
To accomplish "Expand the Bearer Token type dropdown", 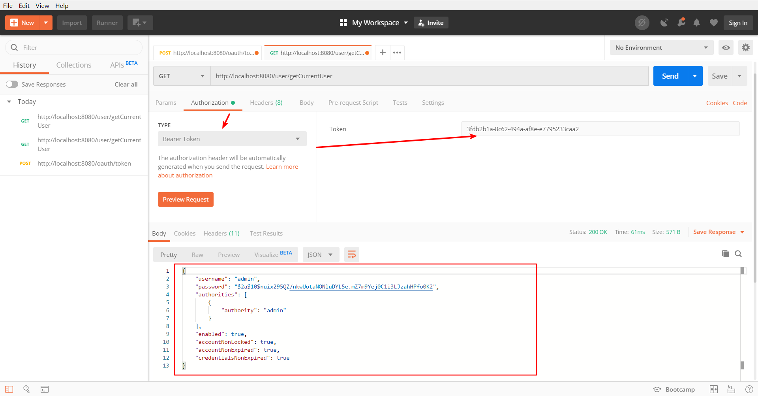I will click(x=232, y=139).
